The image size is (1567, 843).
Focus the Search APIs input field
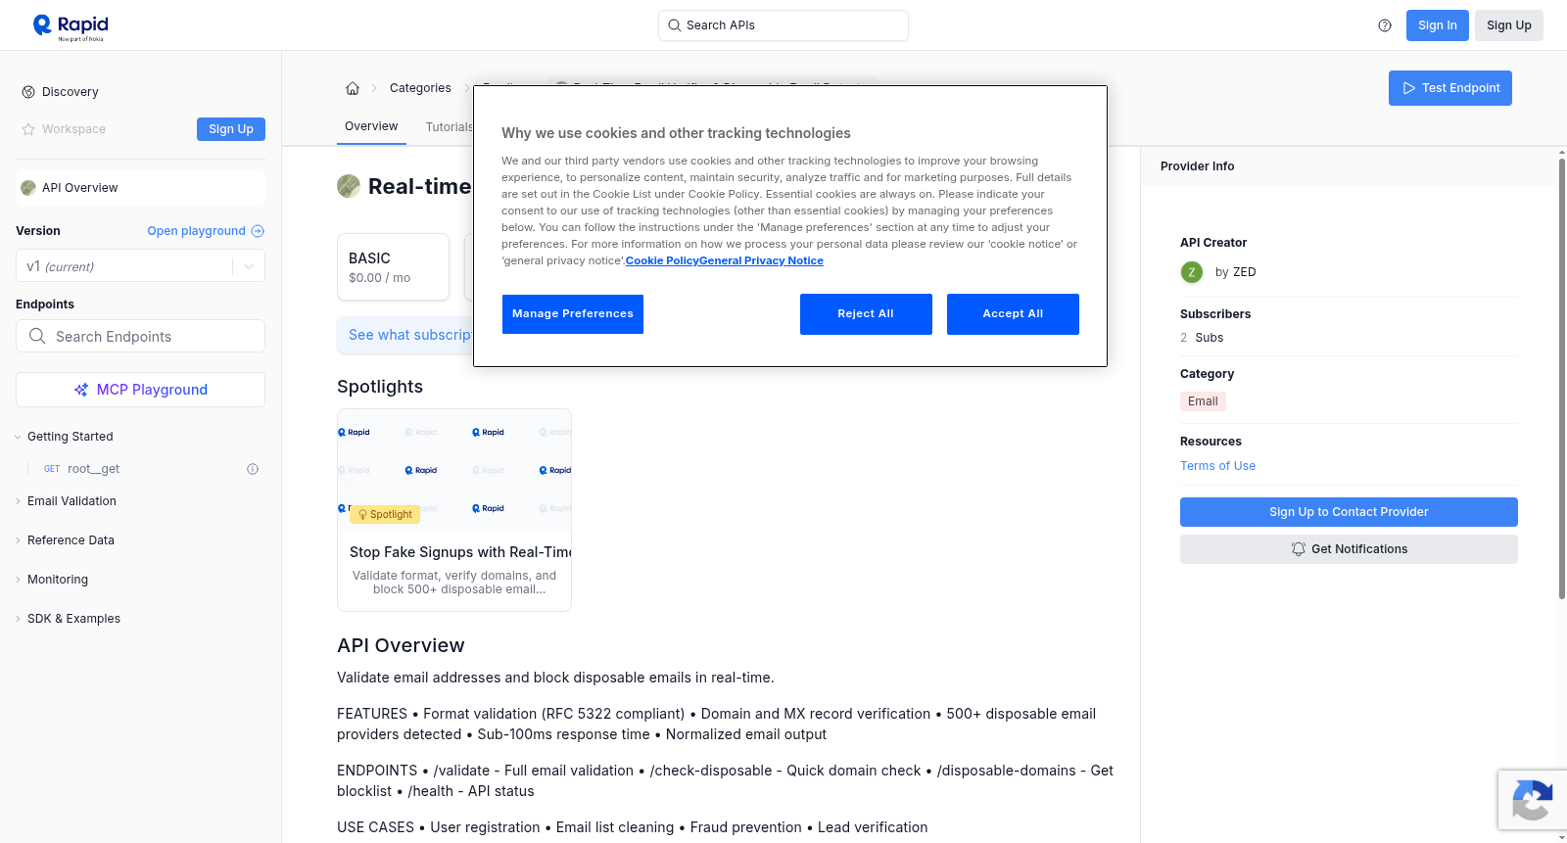coord(783,25)
